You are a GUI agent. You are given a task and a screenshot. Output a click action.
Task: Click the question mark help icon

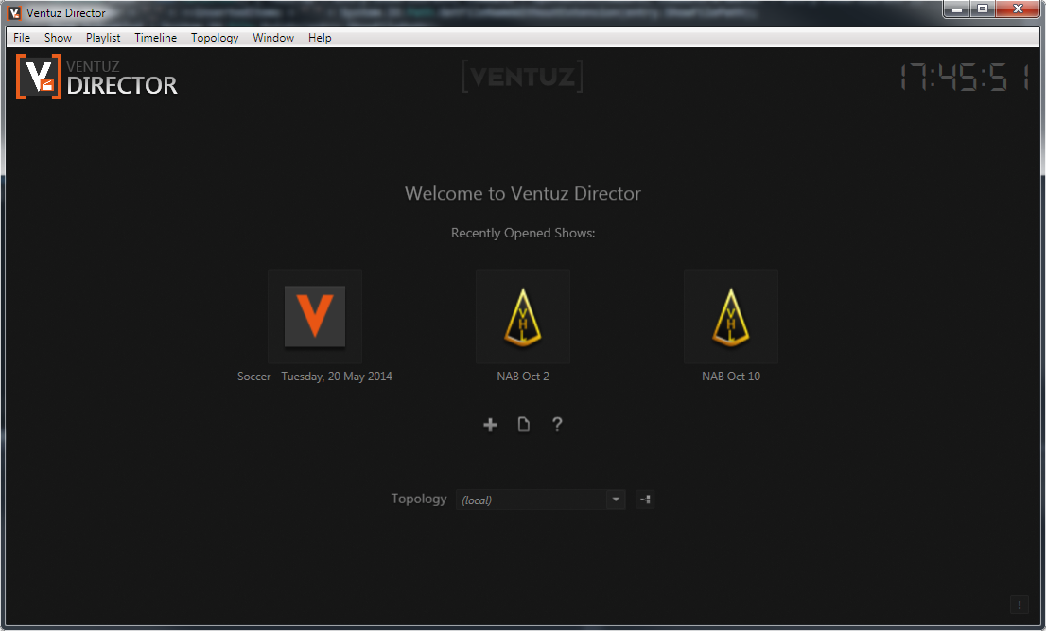(x=557, y=425)
